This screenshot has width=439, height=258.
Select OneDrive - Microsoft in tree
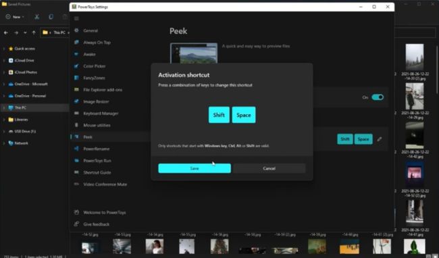(x=31, y=84)
